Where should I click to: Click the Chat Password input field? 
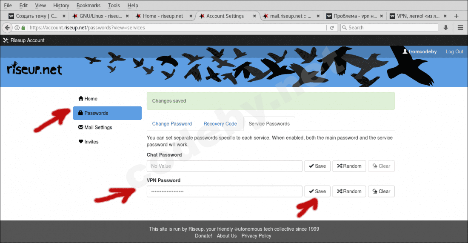tap(225, 166)
